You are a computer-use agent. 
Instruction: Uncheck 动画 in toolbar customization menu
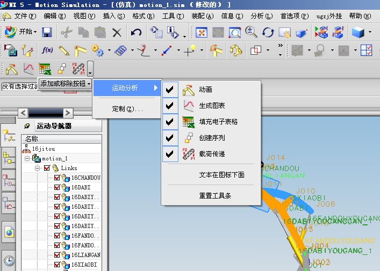tap(170, 90)
